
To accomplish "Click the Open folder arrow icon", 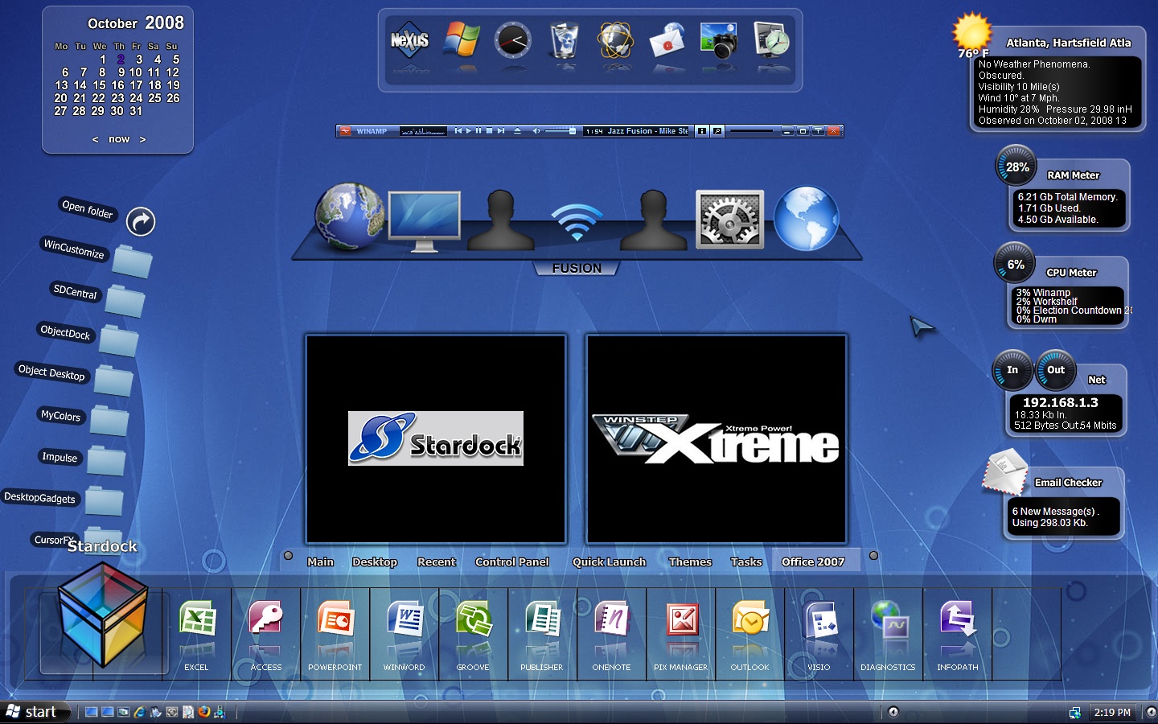I will tap(141, 221).
